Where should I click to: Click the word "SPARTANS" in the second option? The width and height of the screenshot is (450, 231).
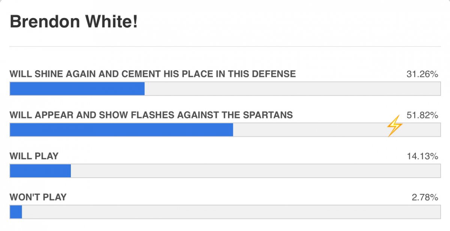click(x=270, y=115)
